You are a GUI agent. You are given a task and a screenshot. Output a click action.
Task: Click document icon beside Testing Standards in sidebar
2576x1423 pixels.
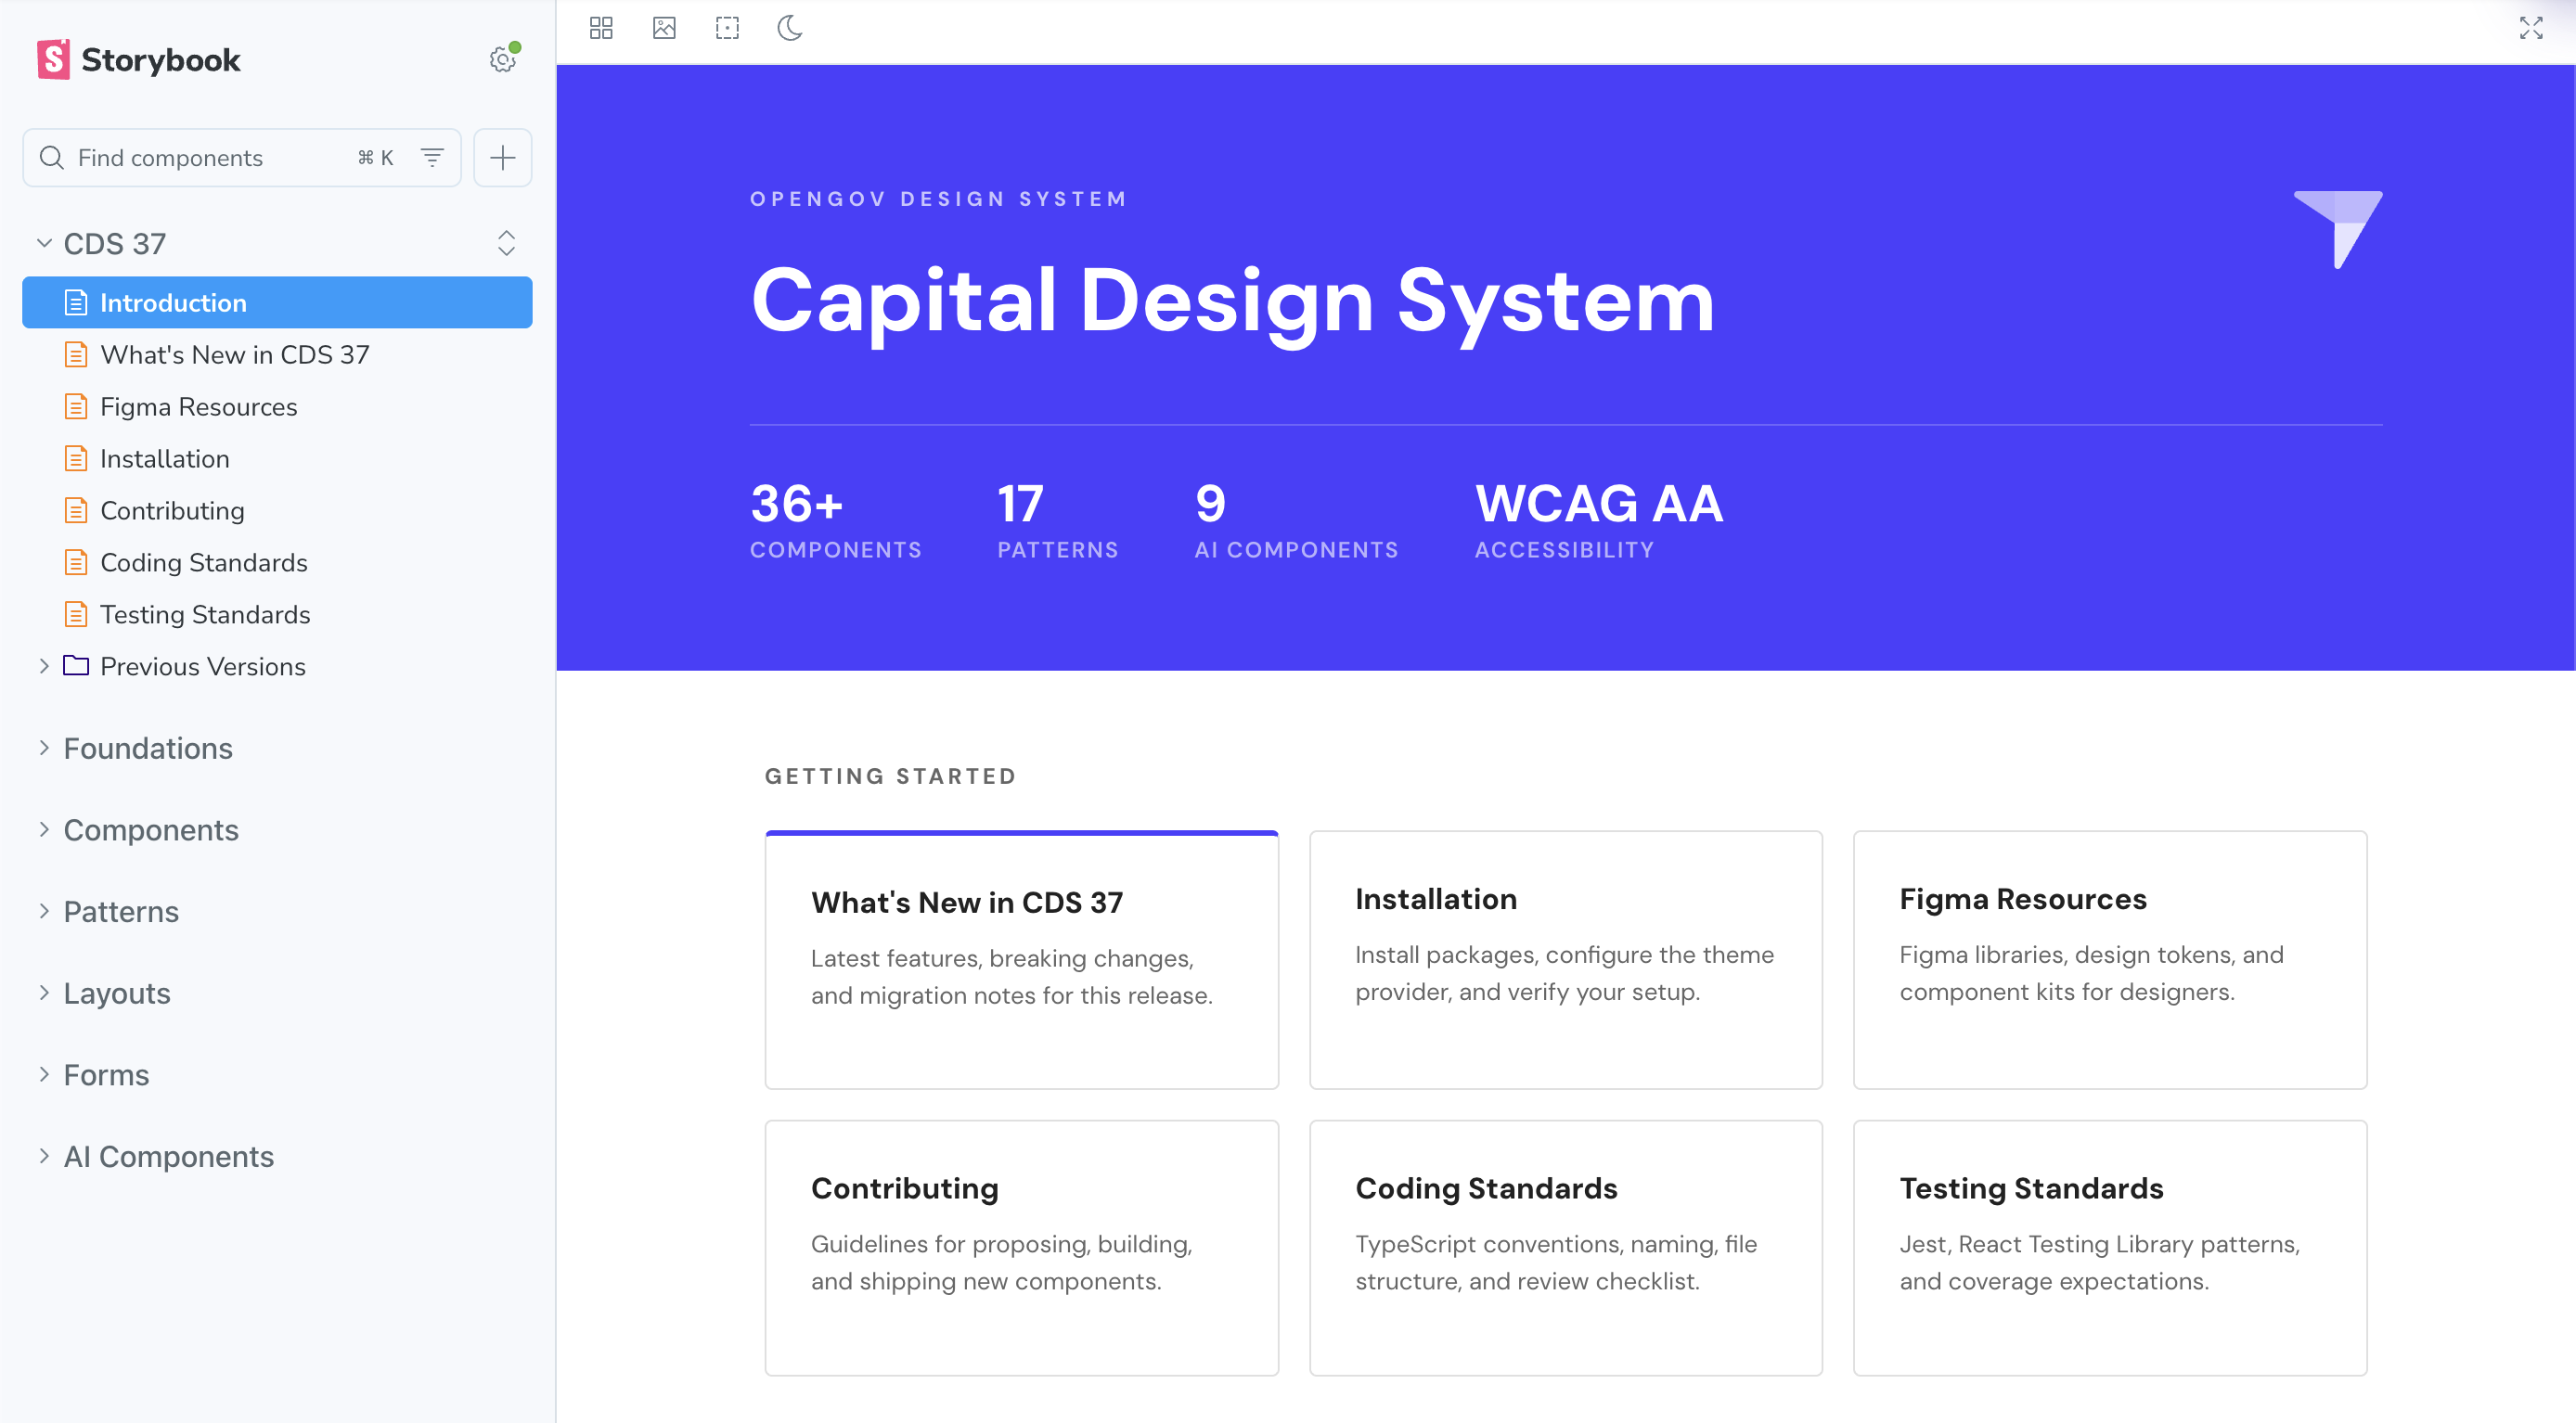(x=76, y=614)
